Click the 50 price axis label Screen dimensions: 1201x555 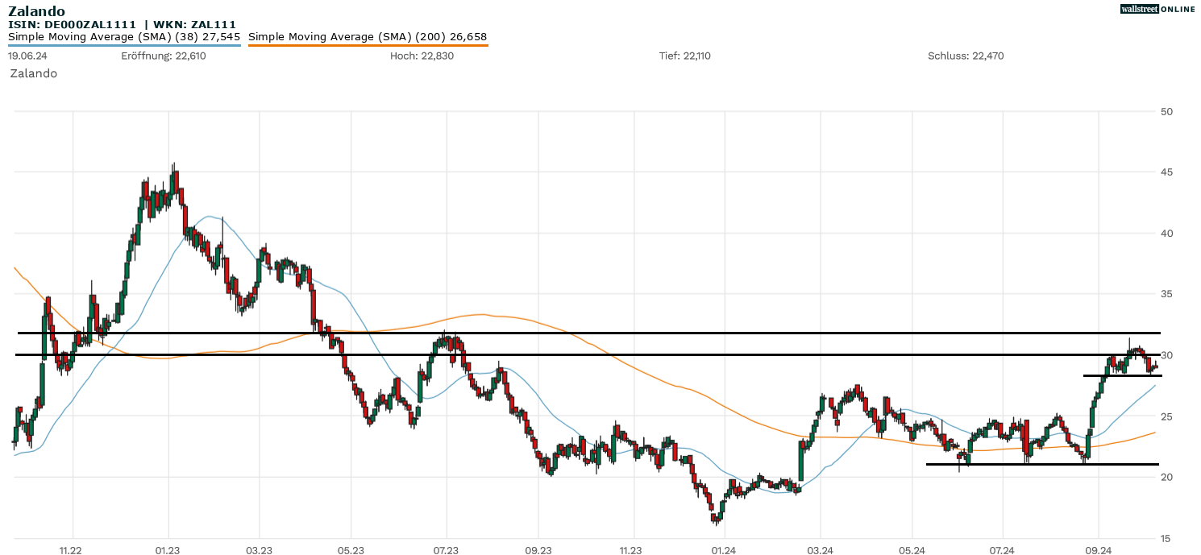[x=1167, y=111]
